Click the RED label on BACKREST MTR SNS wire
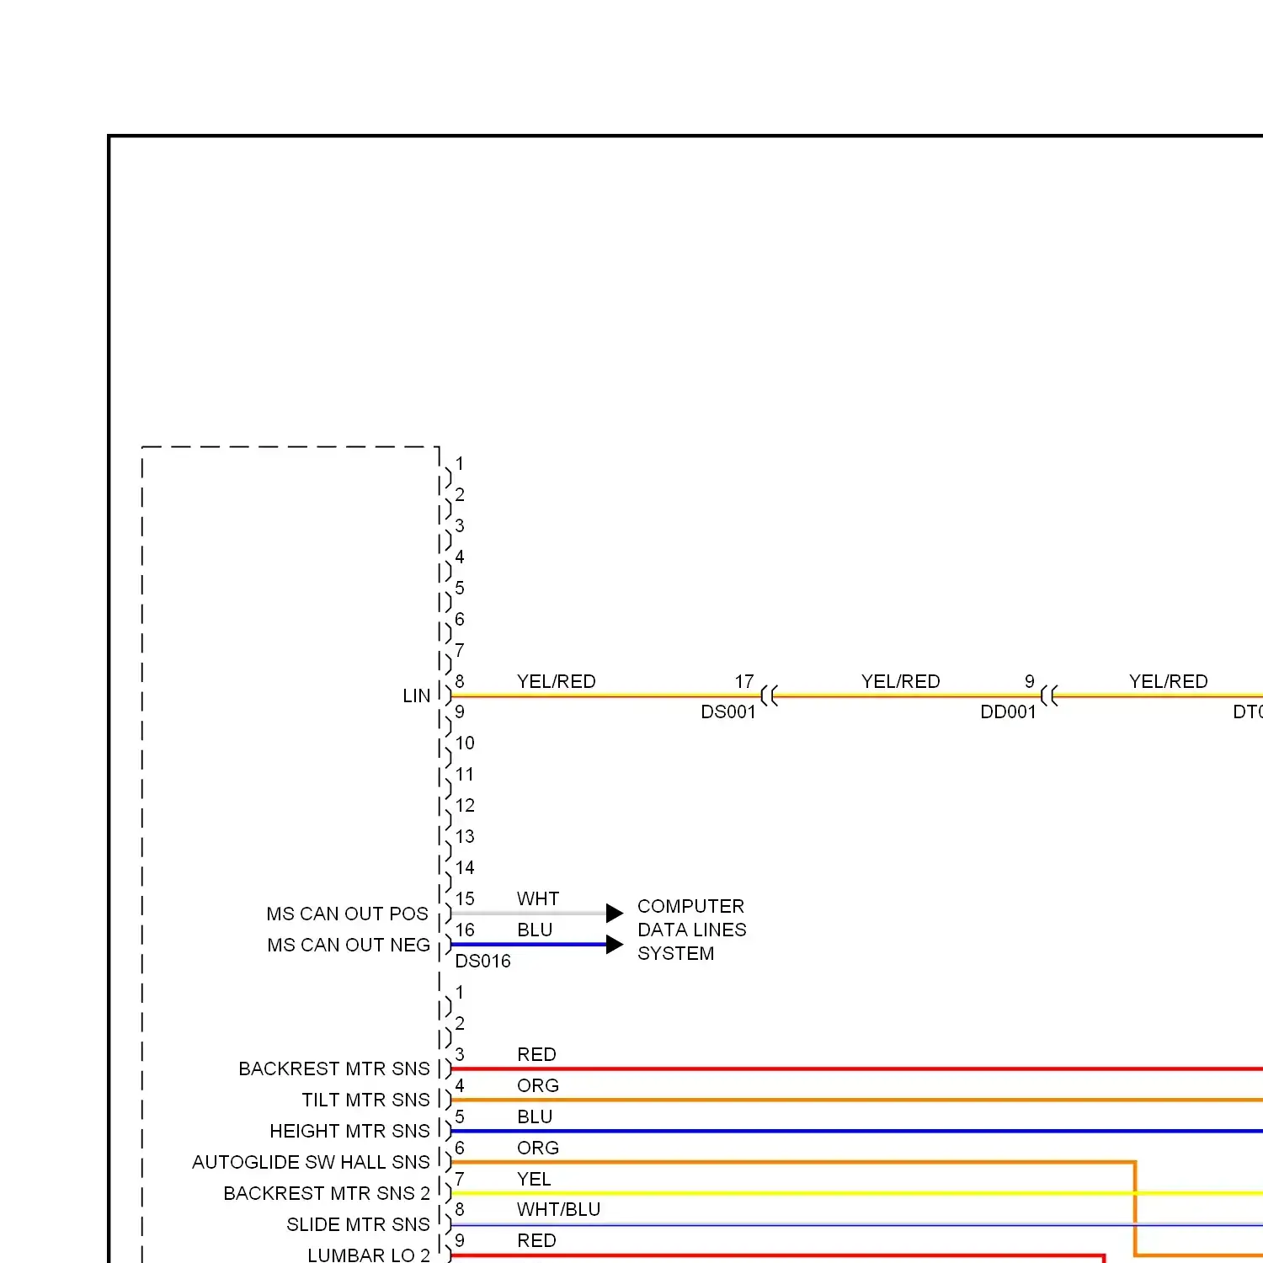Screen dimensions: 1263x1263 (536, 1054)
